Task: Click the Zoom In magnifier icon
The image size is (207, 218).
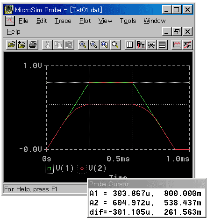Action: (x=83, y=45)
